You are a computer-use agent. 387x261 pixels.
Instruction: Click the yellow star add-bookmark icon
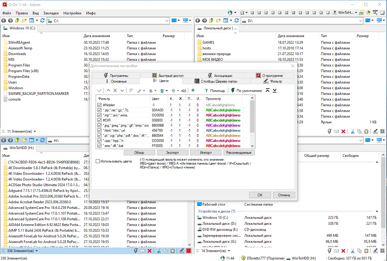click(368, 13)
